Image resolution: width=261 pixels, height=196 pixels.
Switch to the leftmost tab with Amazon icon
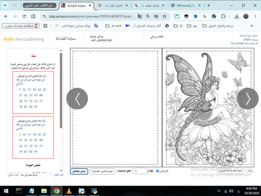(x=15, y=6)
